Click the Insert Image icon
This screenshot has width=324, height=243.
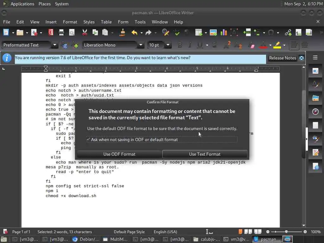pos(213,33)
